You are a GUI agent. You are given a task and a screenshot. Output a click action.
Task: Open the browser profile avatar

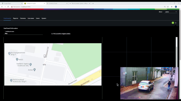pyautogui.click(x=176, y=7)
